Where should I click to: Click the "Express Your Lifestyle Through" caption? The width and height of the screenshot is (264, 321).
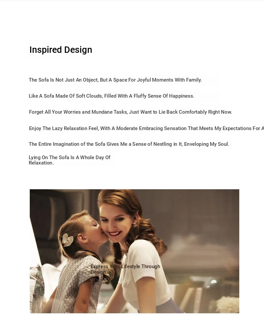pyautogui.click(x=125, y=266)
